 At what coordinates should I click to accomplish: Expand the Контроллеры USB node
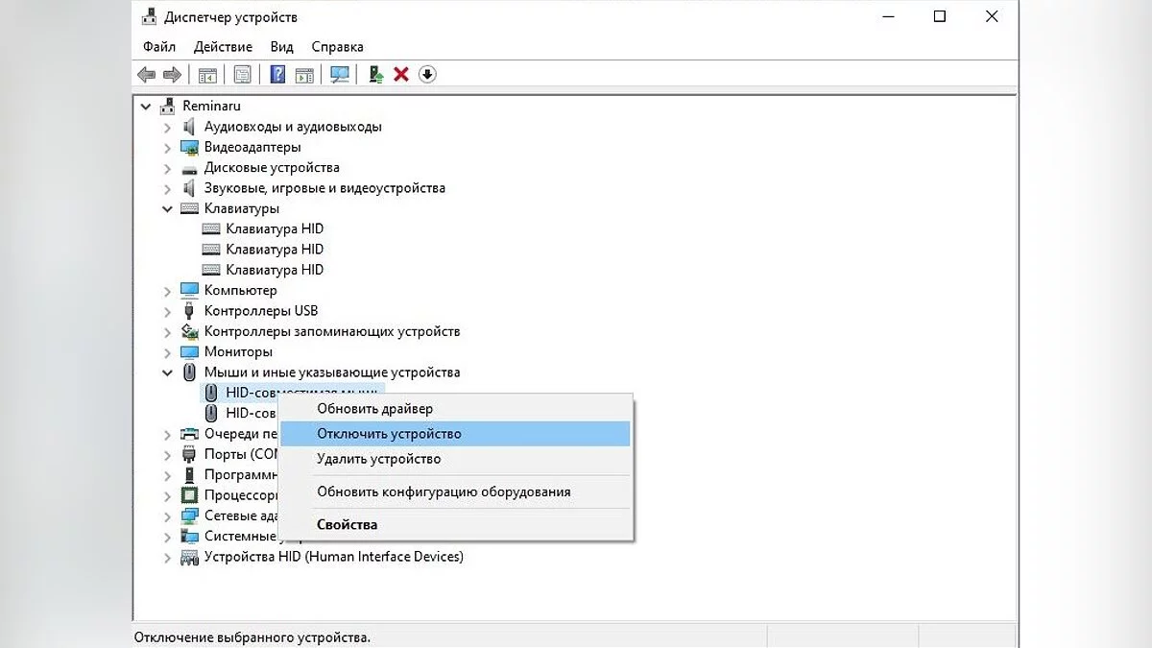pyautogui.click(x=168, y=312)
